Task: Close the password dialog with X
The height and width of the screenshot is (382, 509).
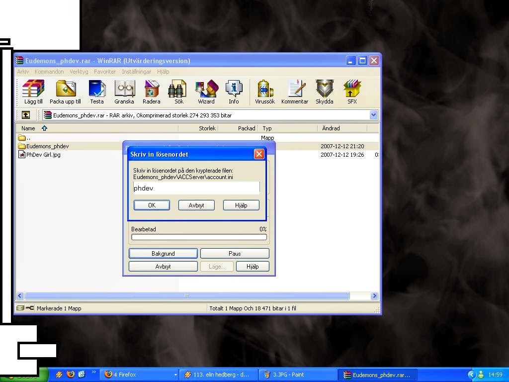Action: 258,154
